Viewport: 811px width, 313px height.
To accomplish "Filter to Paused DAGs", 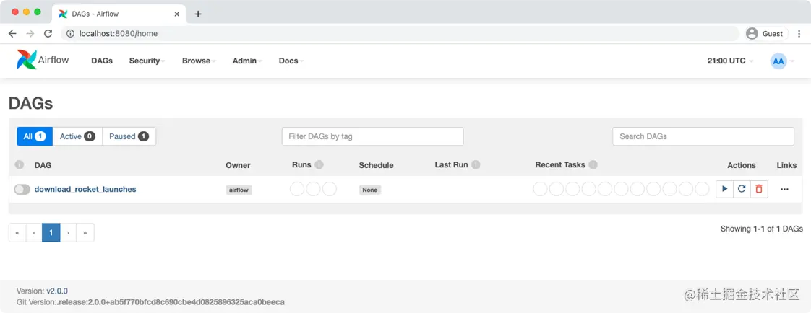I will click(129, 136).
